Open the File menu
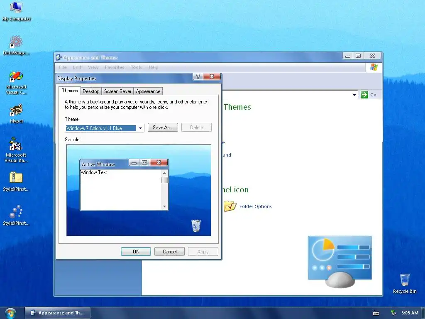 coord(63,67)
